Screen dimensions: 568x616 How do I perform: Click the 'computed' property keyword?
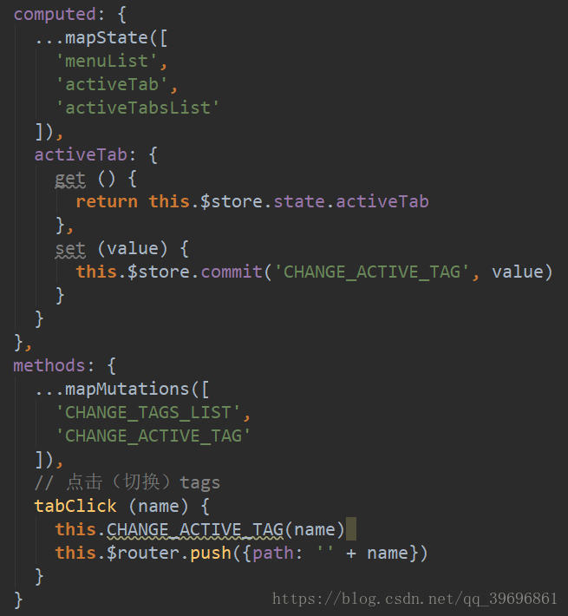pos(55,15)
